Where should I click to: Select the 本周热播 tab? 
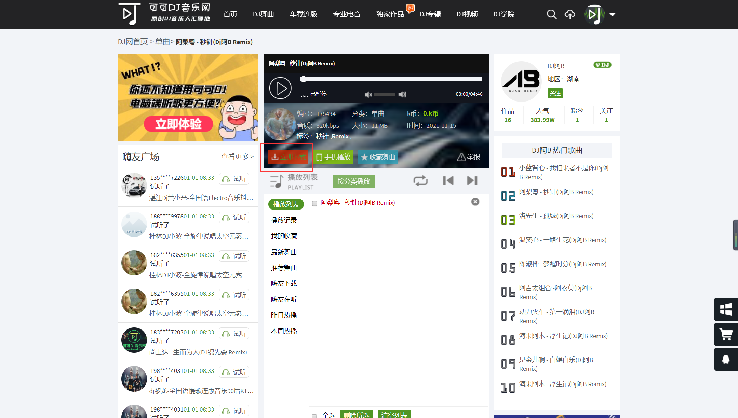[284, 331]
